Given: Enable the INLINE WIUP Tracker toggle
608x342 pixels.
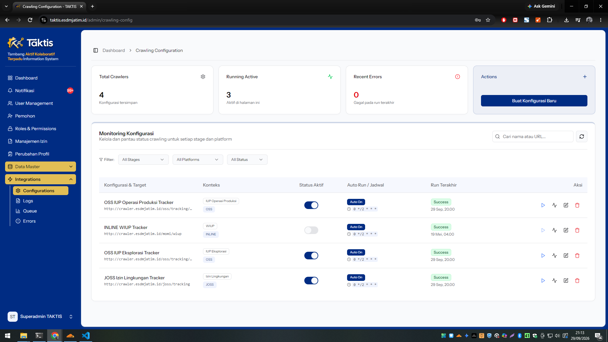Looking at the screenshot, I should [x=311, y=230].
